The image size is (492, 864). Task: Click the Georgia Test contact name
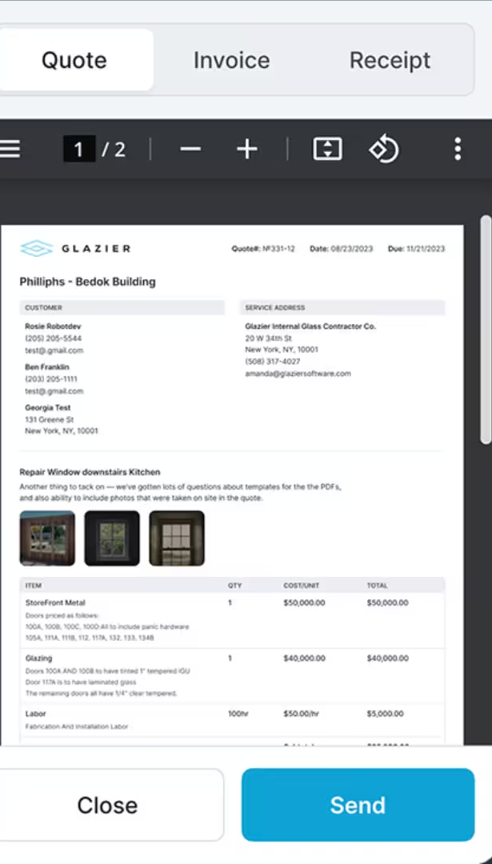(x=48, y=408)
